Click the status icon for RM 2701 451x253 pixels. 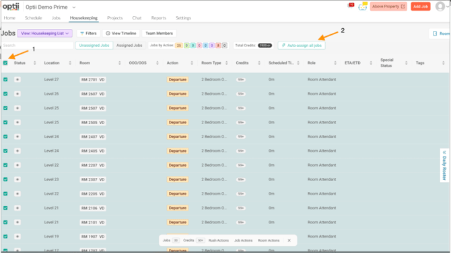[x=18, y=79]
